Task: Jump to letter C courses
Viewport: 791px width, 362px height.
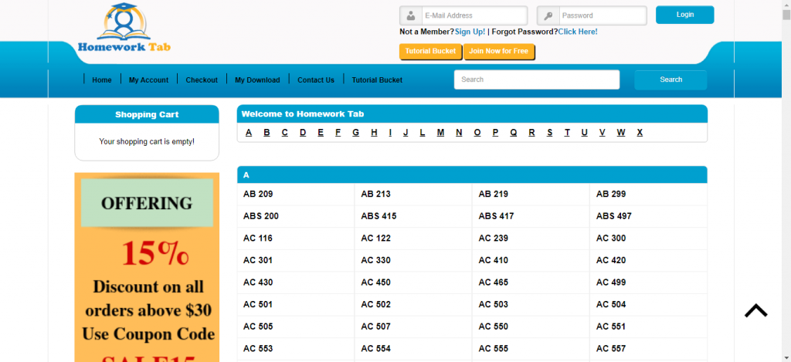Action: (x=285, y=133)
